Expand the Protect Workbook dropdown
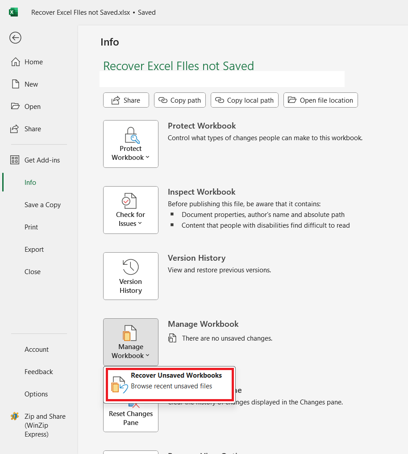The width and height of the screenshot is (408, 454). click(131, 144)
